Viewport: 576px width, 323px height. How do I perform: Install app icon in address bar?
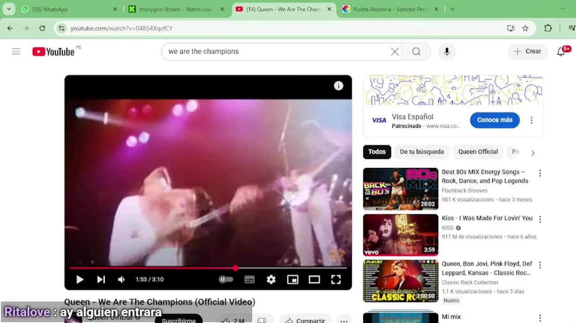coord(511,28)
